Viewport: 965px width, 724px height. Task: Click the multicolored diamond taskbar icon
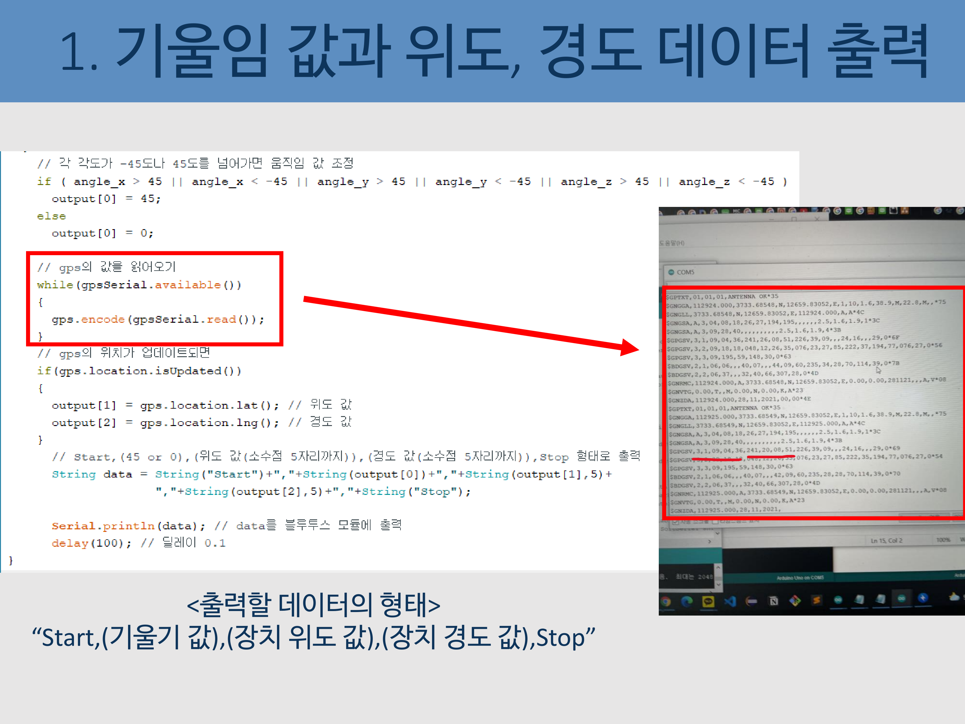[795, 601]
